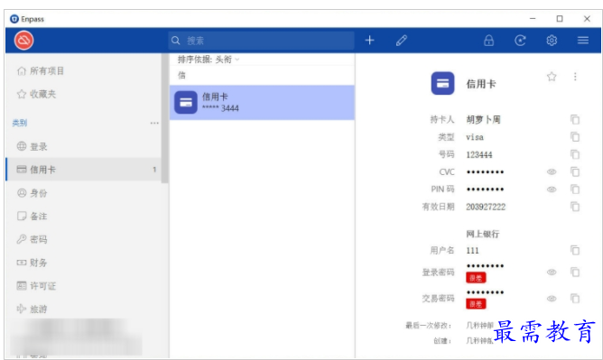Open the hamburger menu
This screenshot has height=360, width=603.
pos(583,41)
